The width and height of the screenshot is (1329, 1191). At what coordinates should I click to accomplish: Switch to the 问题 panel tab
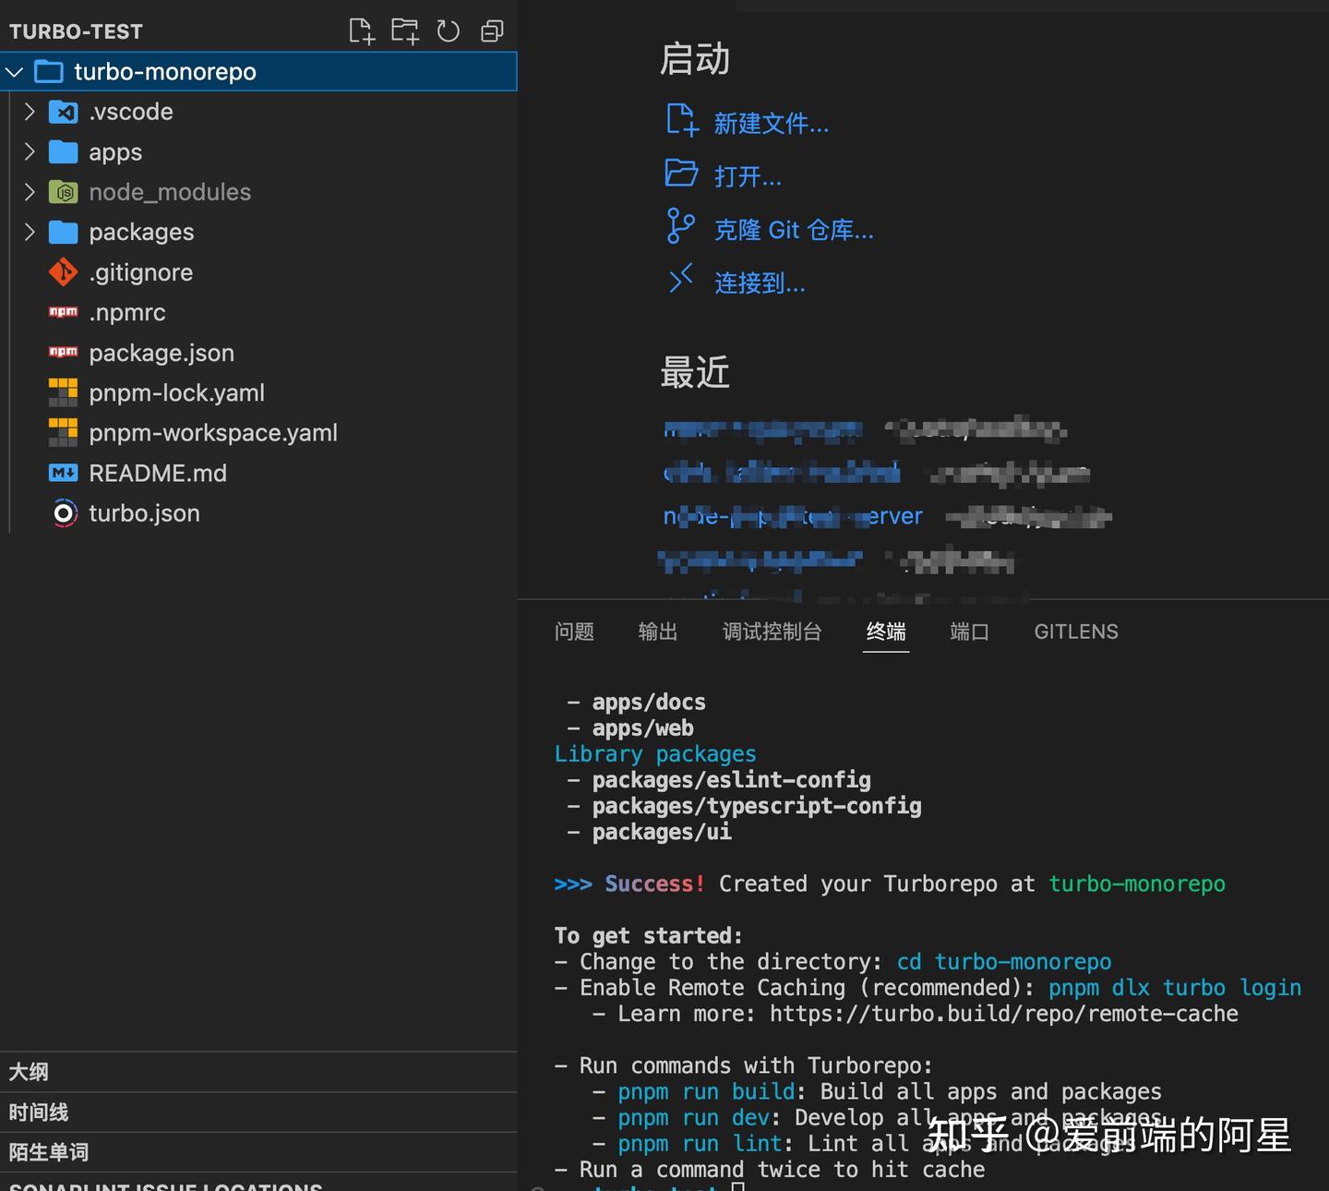pos(574,632)
